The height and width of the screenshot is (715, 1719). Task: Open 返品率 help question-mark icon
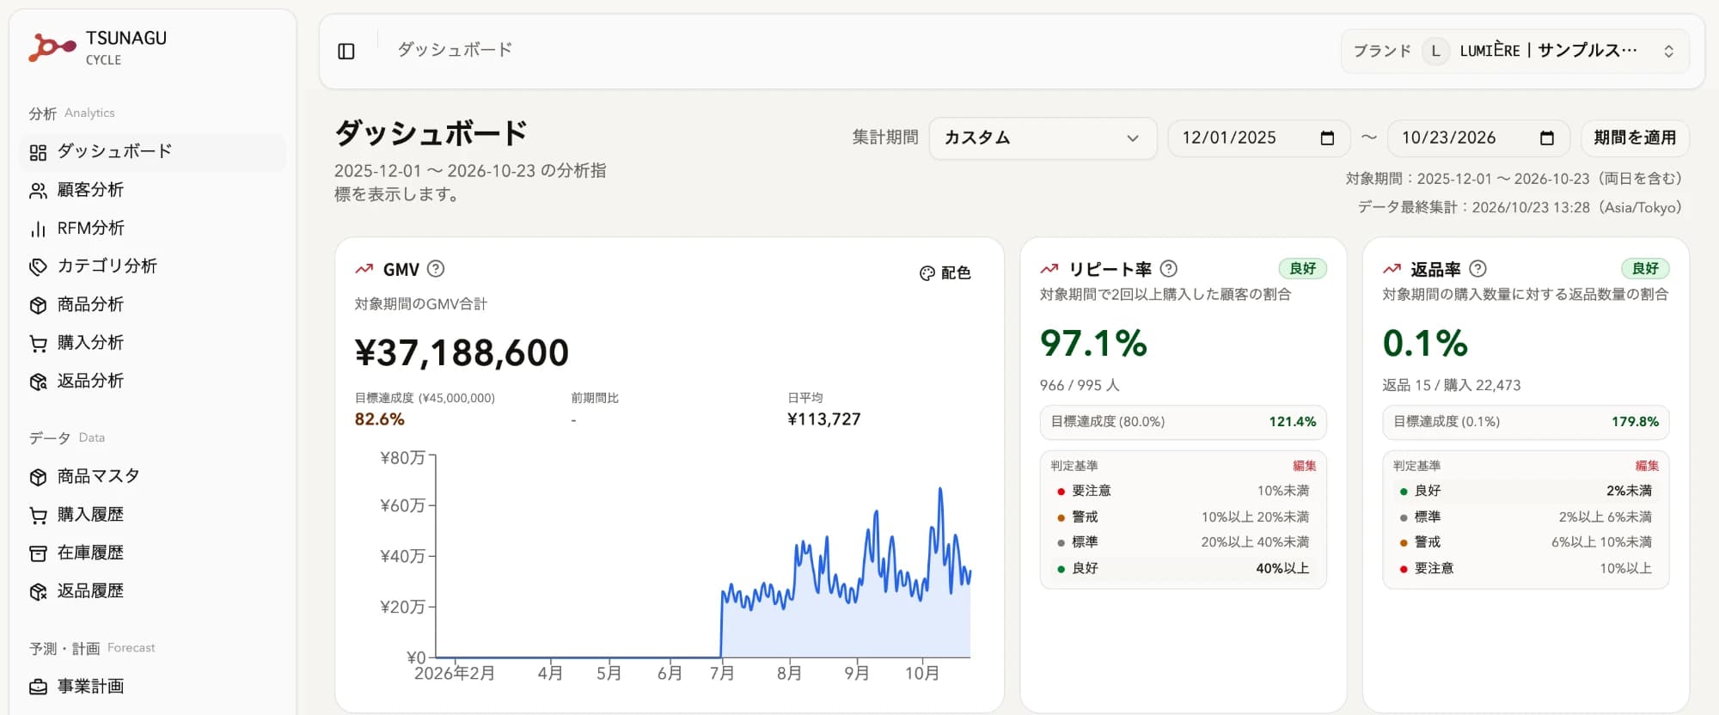point(1477,269)
